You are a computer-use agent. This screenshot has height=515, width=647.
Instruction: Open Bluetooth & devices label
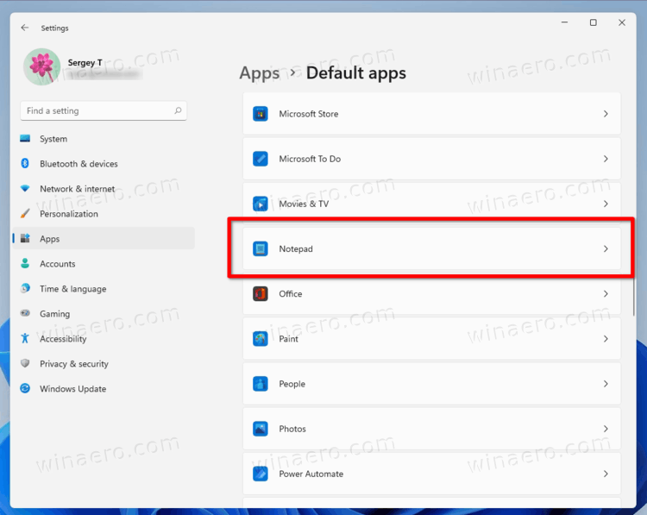pos(79,164)
